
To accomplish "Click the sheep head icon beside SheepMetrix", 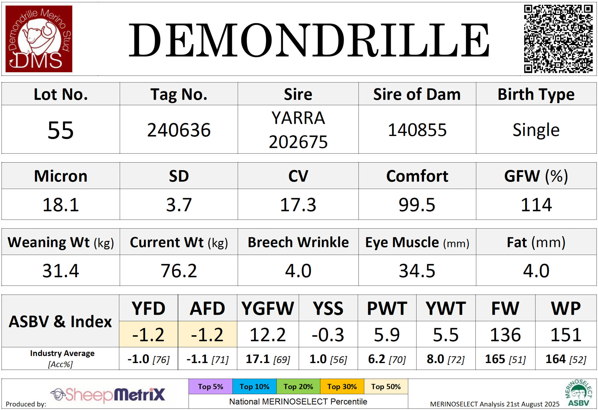I will click(58, 394).
